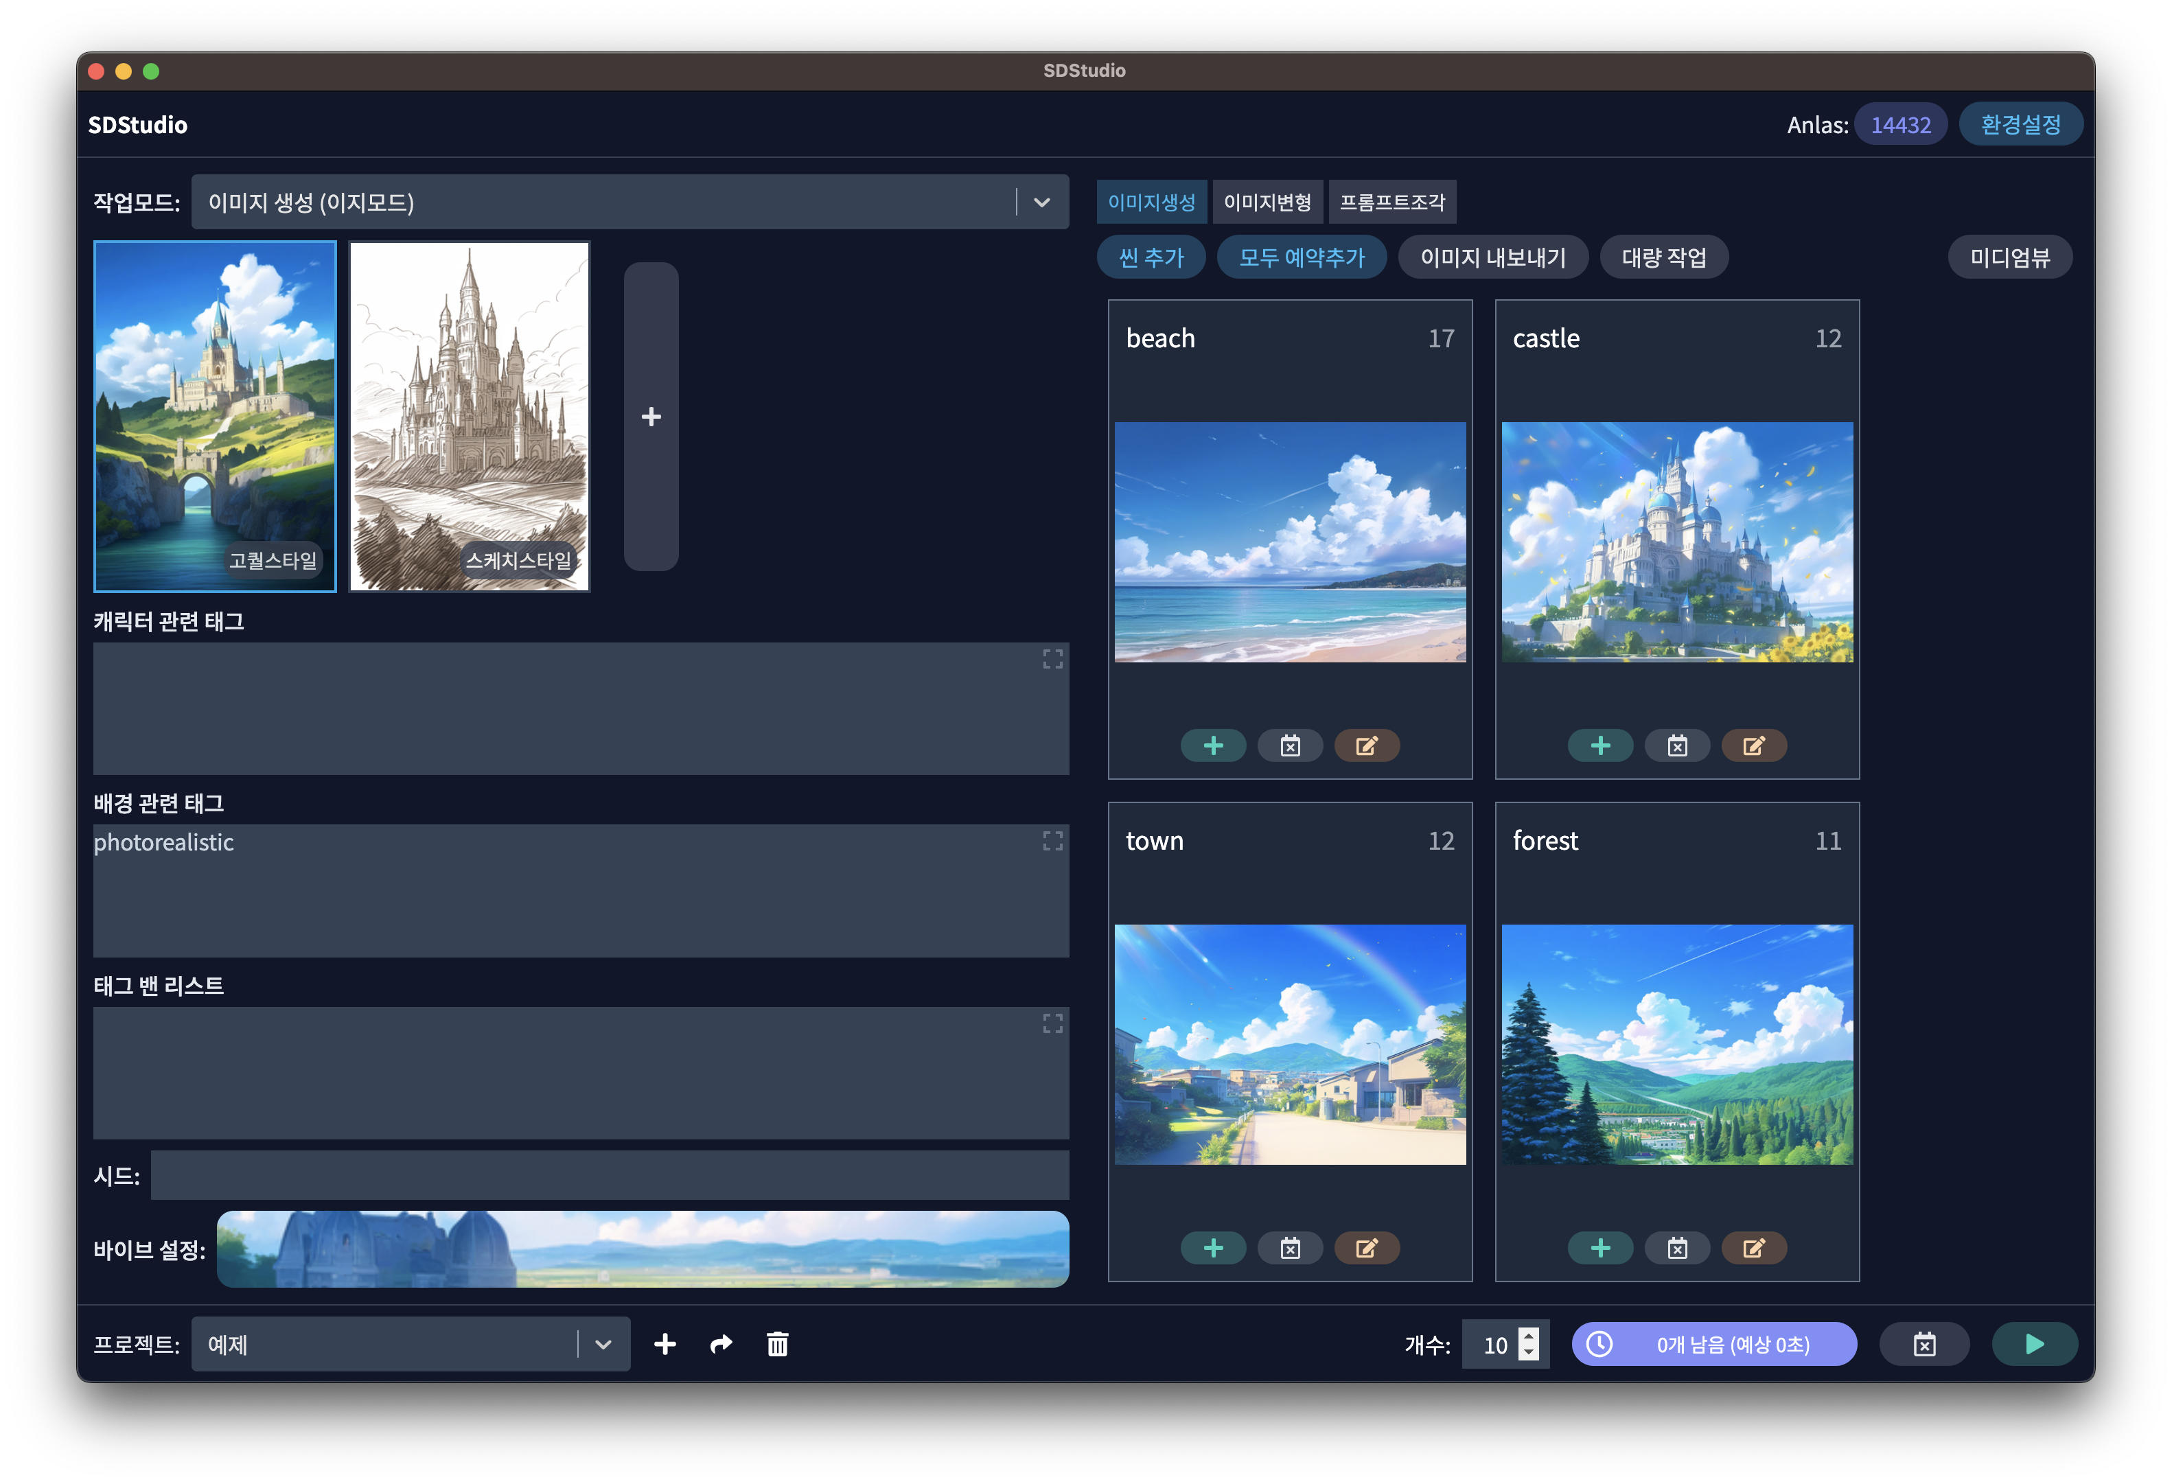Click the edit icon on forest card

(1753, 1248)
